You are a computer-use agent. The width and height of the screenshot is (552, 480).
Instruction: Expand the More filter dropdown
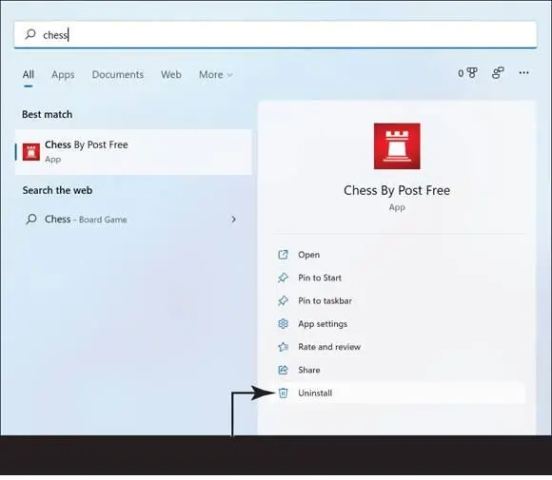(215, 74)
